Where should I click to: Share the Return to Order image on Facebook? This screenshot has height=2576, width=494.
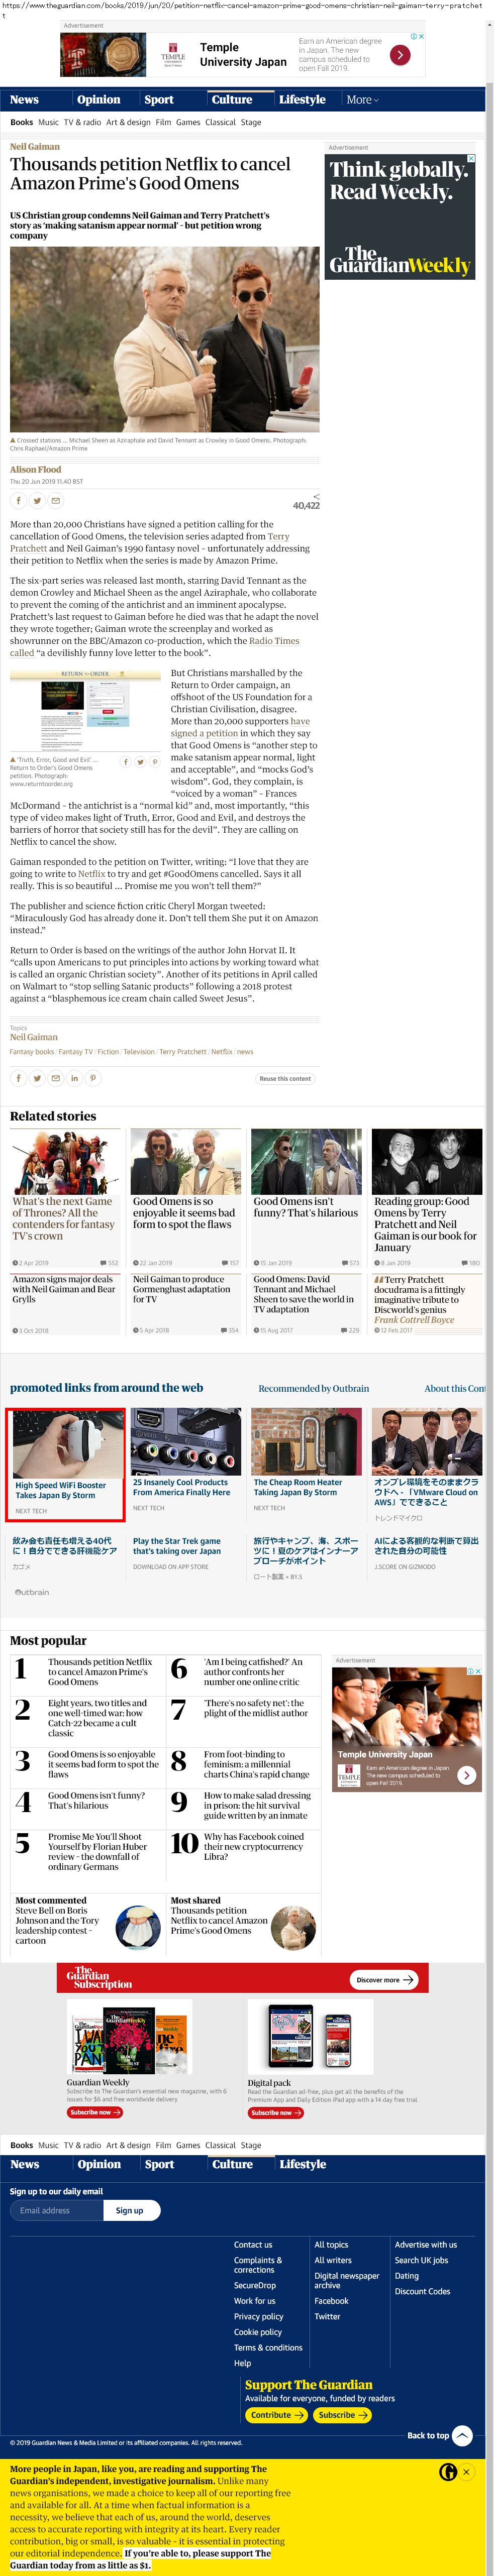click(126, 762)
